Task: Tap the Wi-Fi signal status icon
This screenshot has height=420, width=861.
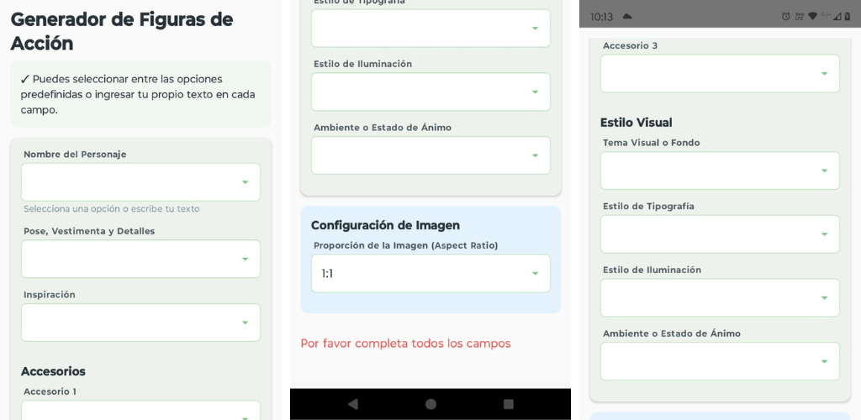Action: pos(813,17)
